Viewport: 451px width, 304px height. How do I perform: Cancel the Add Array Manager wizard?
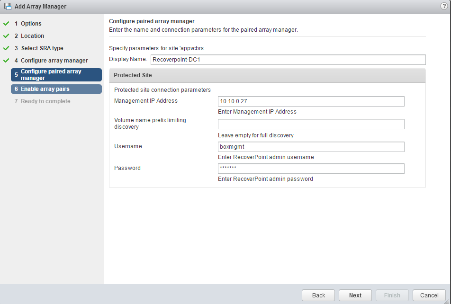[x=429, y=295]
